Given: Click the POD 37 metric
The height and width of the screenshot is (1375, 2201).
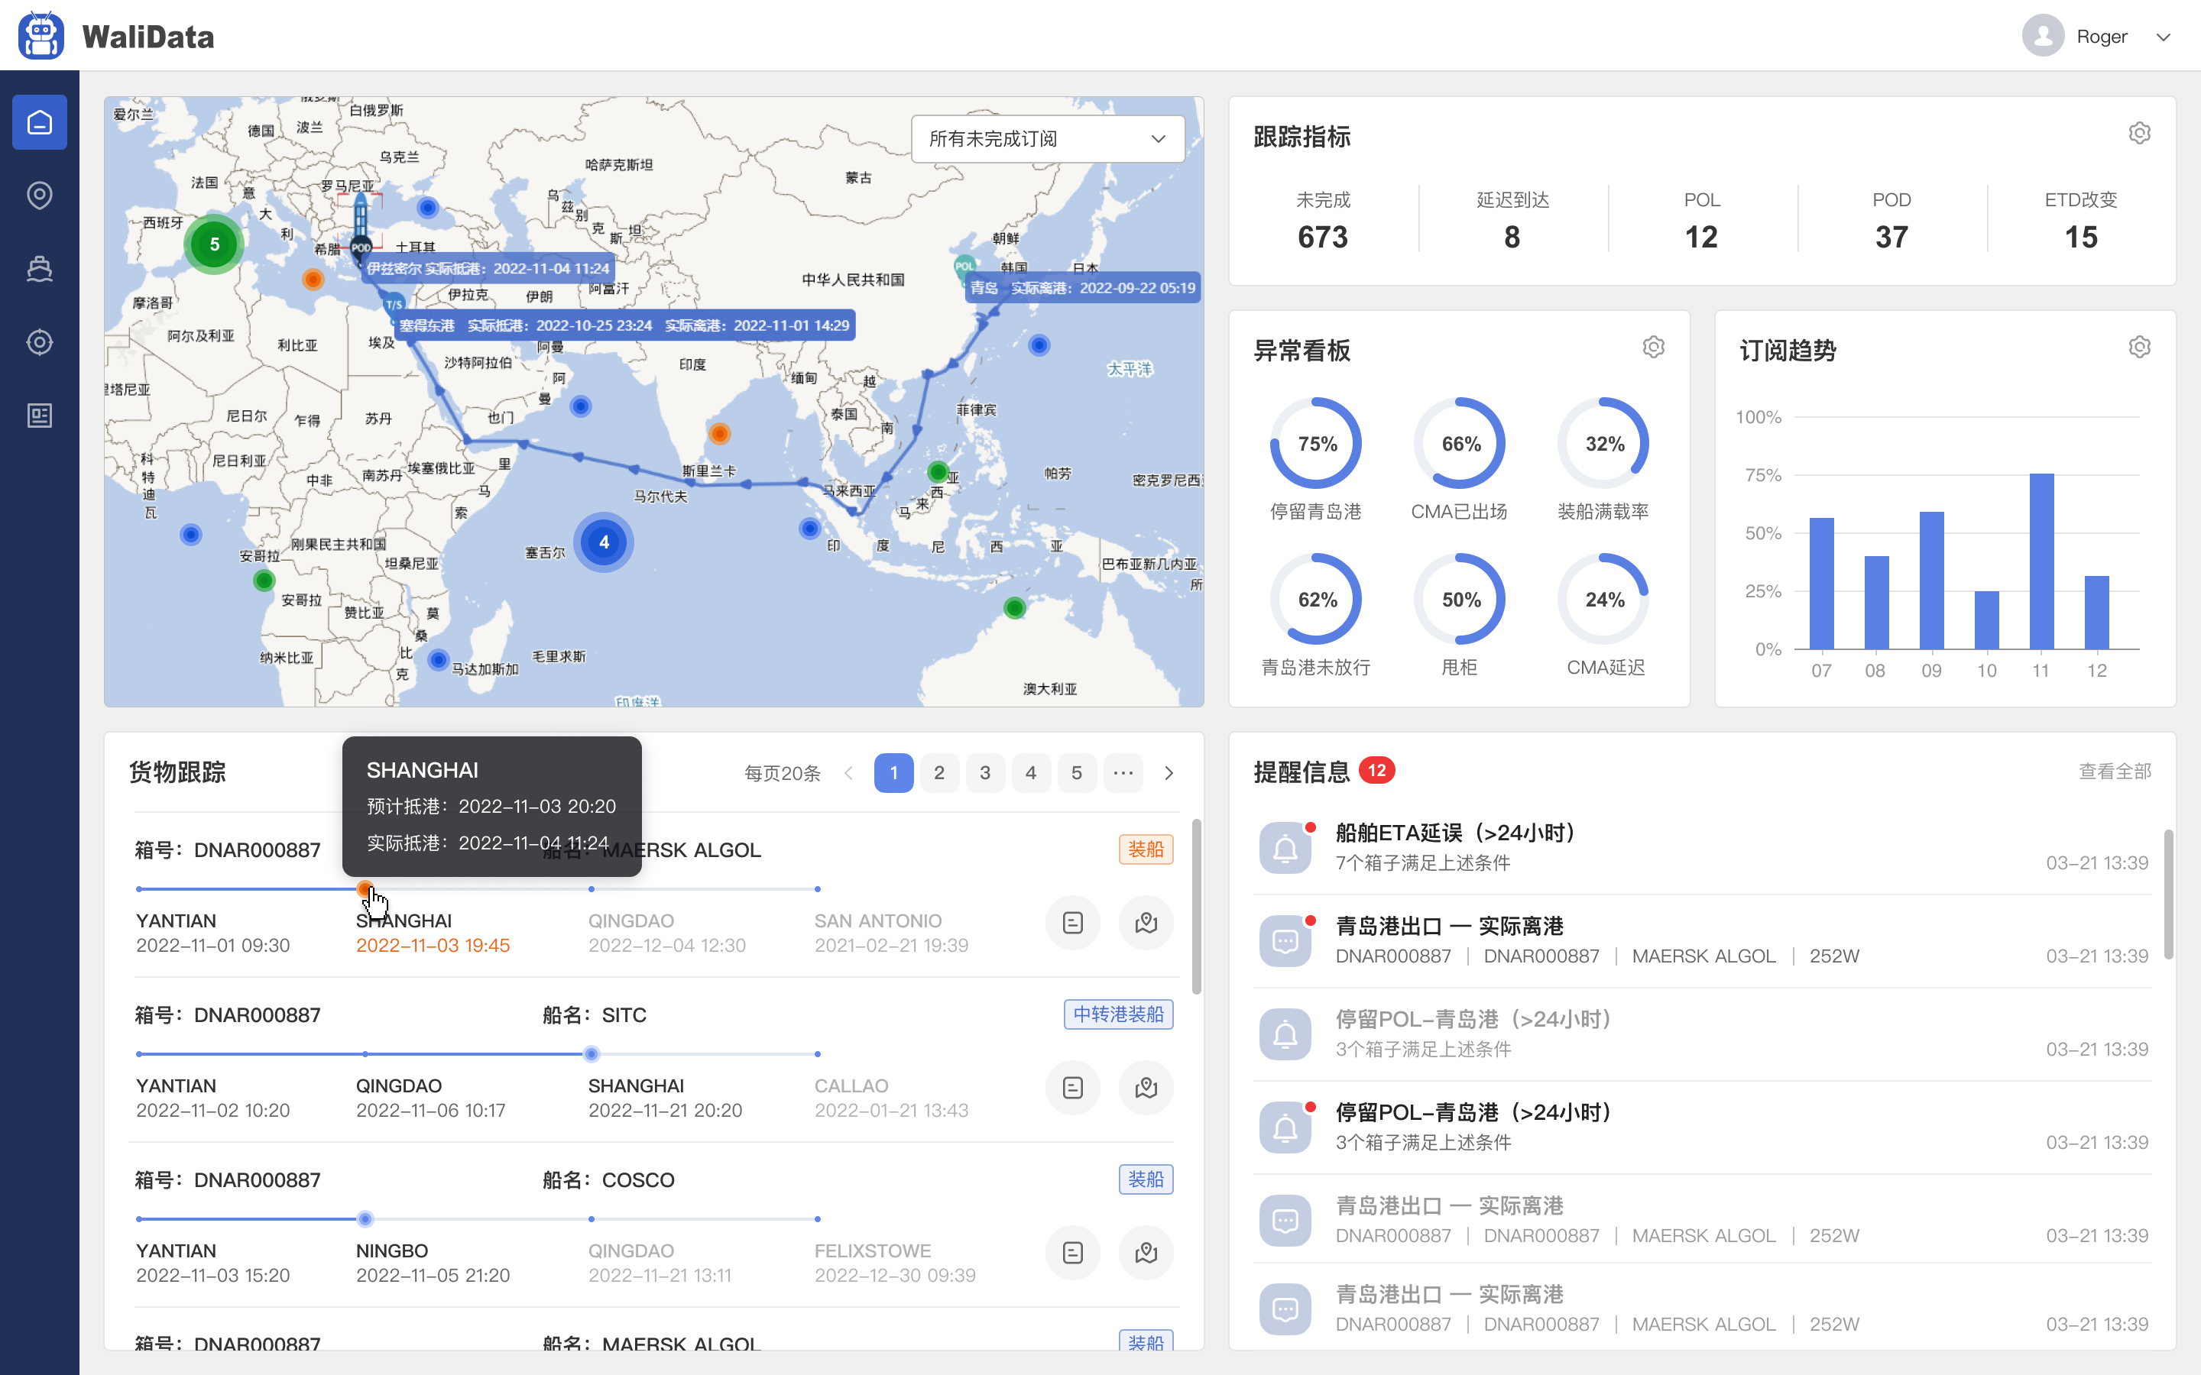Looking at the screenshot, I should (x=1891, y=220).
